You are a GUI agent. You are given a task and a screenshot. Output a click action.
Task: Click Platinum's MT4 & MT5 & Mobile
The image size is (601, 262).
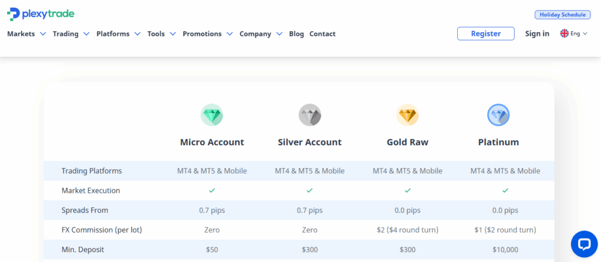point(505,171)
